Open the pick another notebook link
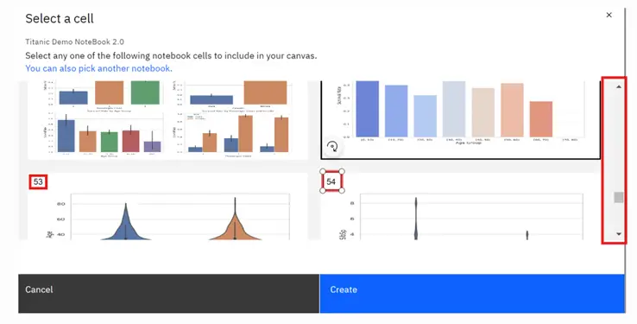Image resolution: width=637 pixels, height=324 pixels. (98, 68)
